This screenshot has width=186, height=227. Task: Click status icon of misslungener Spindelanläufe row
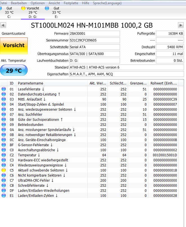click(4, 130)
